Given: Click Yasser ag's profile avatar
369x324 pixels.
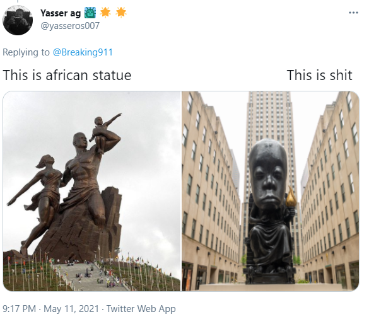Looking at the screenshot, I should pyautogui.click(x=18, y=20).
